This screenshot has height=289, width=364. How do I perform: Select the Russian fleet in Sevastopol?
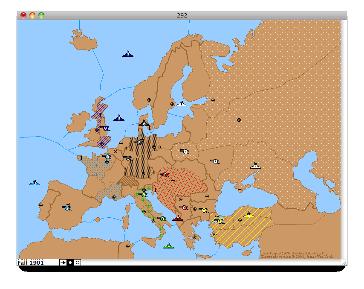(x=255, y=166)
